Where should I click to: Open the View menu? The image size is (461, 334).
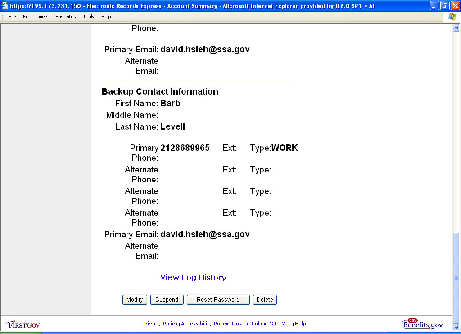click(x=43, y=17)
